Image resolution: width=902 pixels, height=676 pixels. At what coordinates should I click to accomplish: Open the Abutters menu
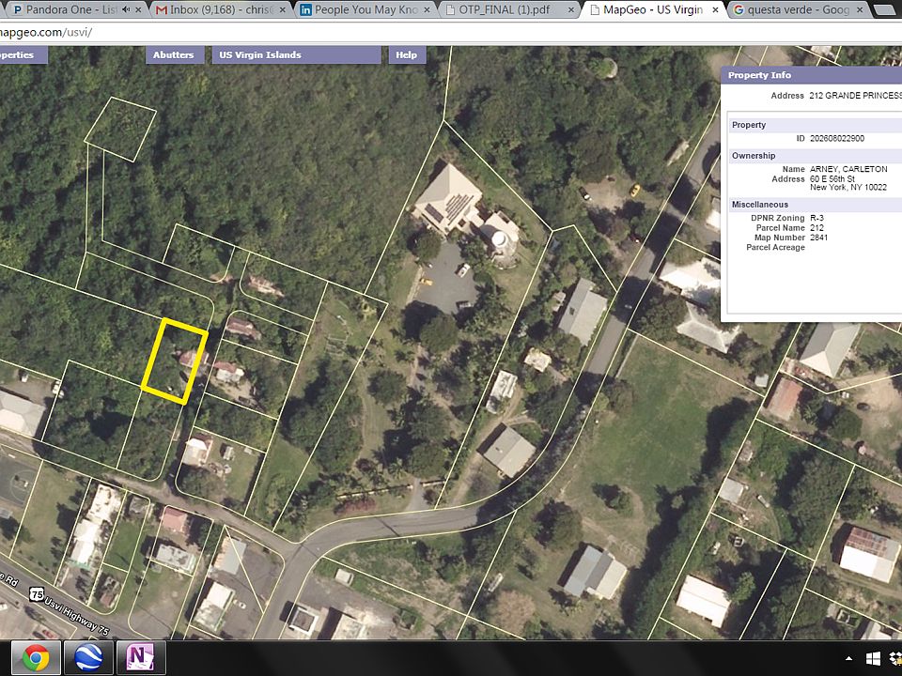tap(174, 55)
